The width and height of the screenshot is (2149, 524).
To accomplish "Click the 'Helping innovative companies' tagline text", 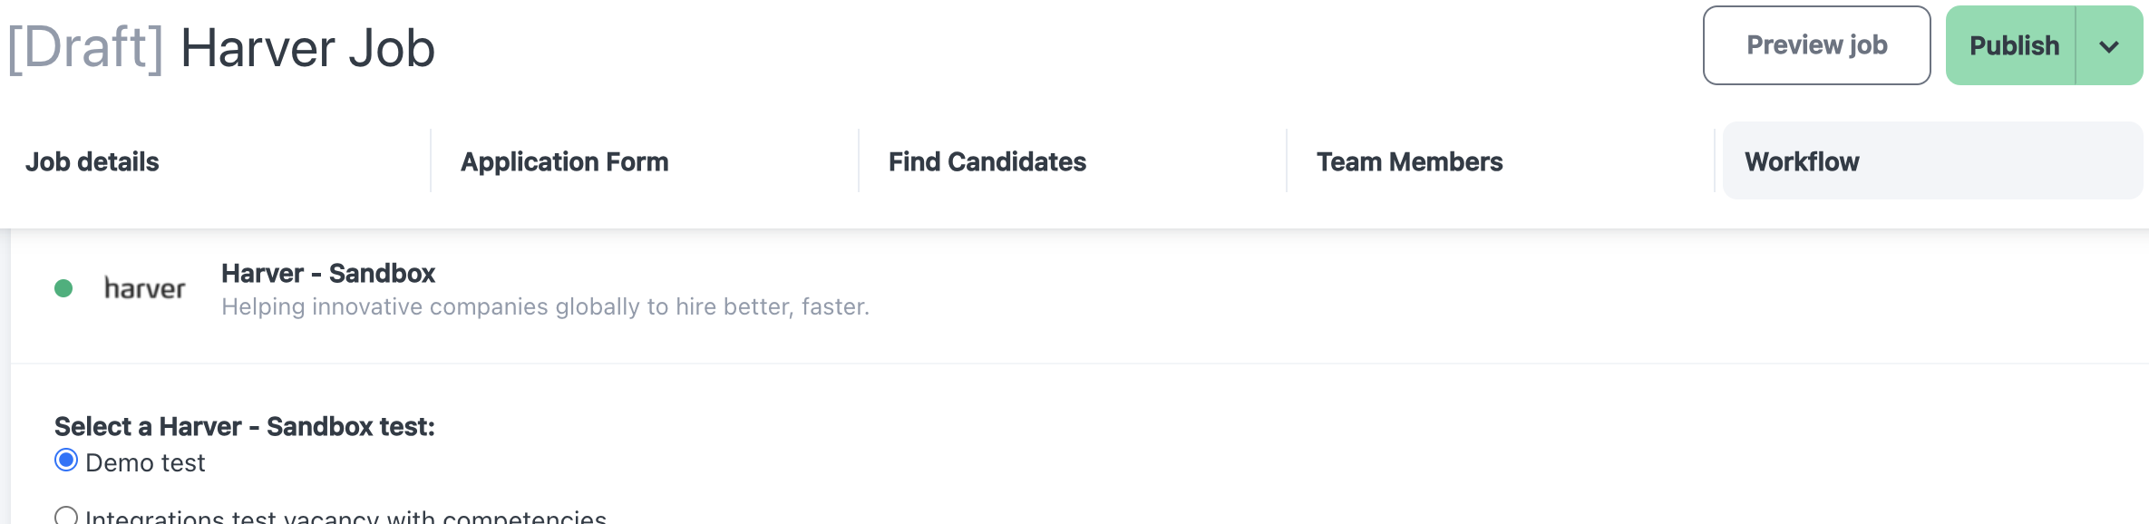I will click(x=545, y=306).
